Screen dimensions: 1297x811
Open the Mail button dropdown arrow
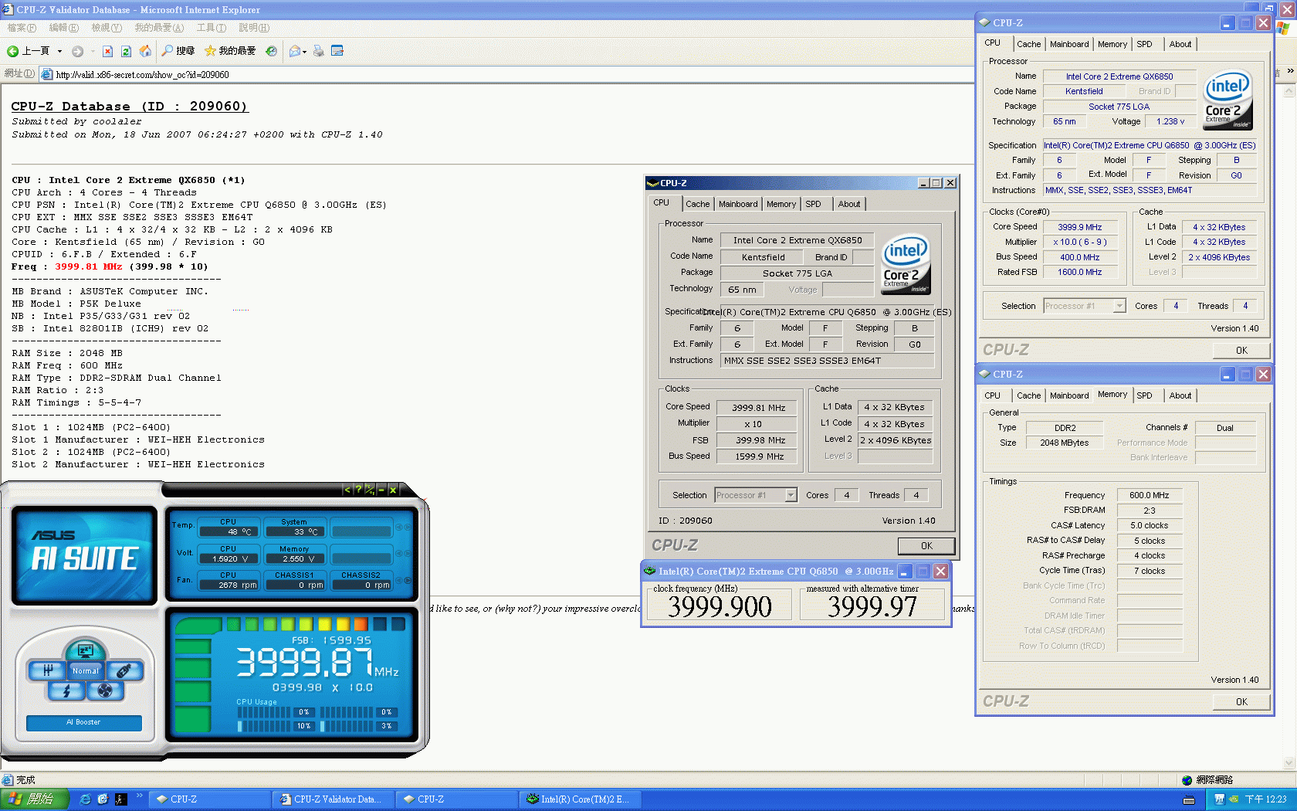[304, 52]
